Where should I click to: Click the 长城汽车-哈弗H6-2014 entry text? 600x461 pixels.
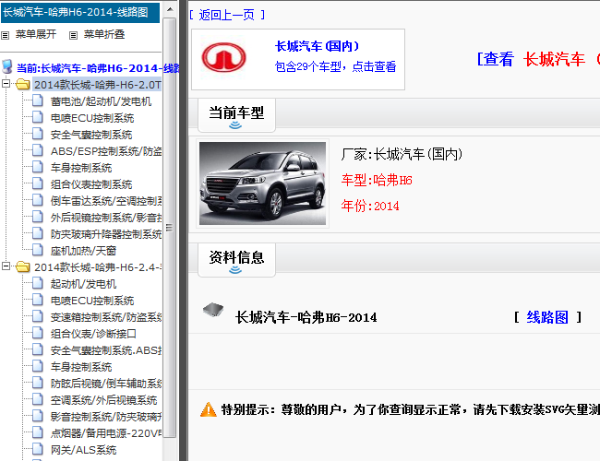(306, 317)
